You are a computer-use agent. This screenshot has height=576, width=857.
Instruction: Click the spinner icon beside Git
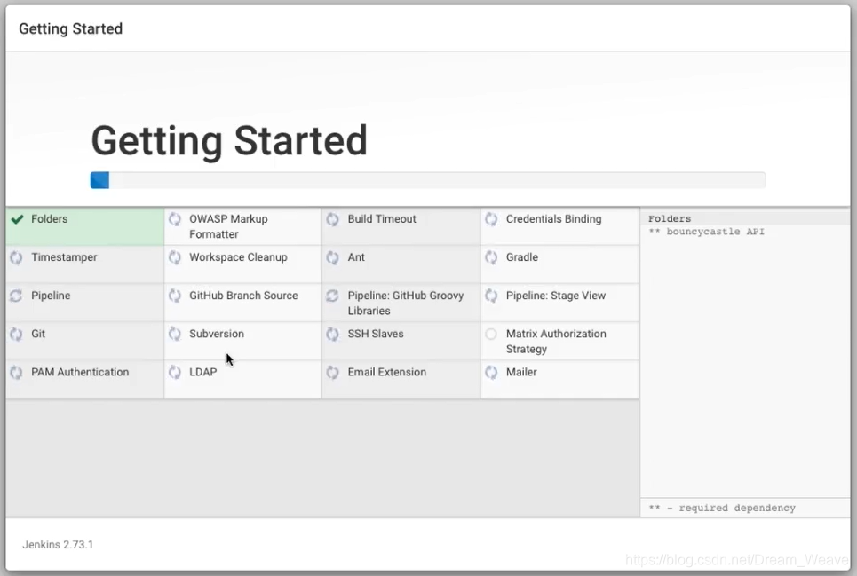16,334
